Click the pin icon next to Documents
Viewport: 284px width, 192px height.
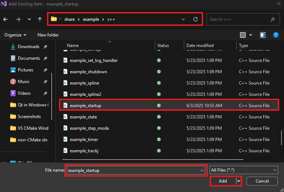coord(45,58)
